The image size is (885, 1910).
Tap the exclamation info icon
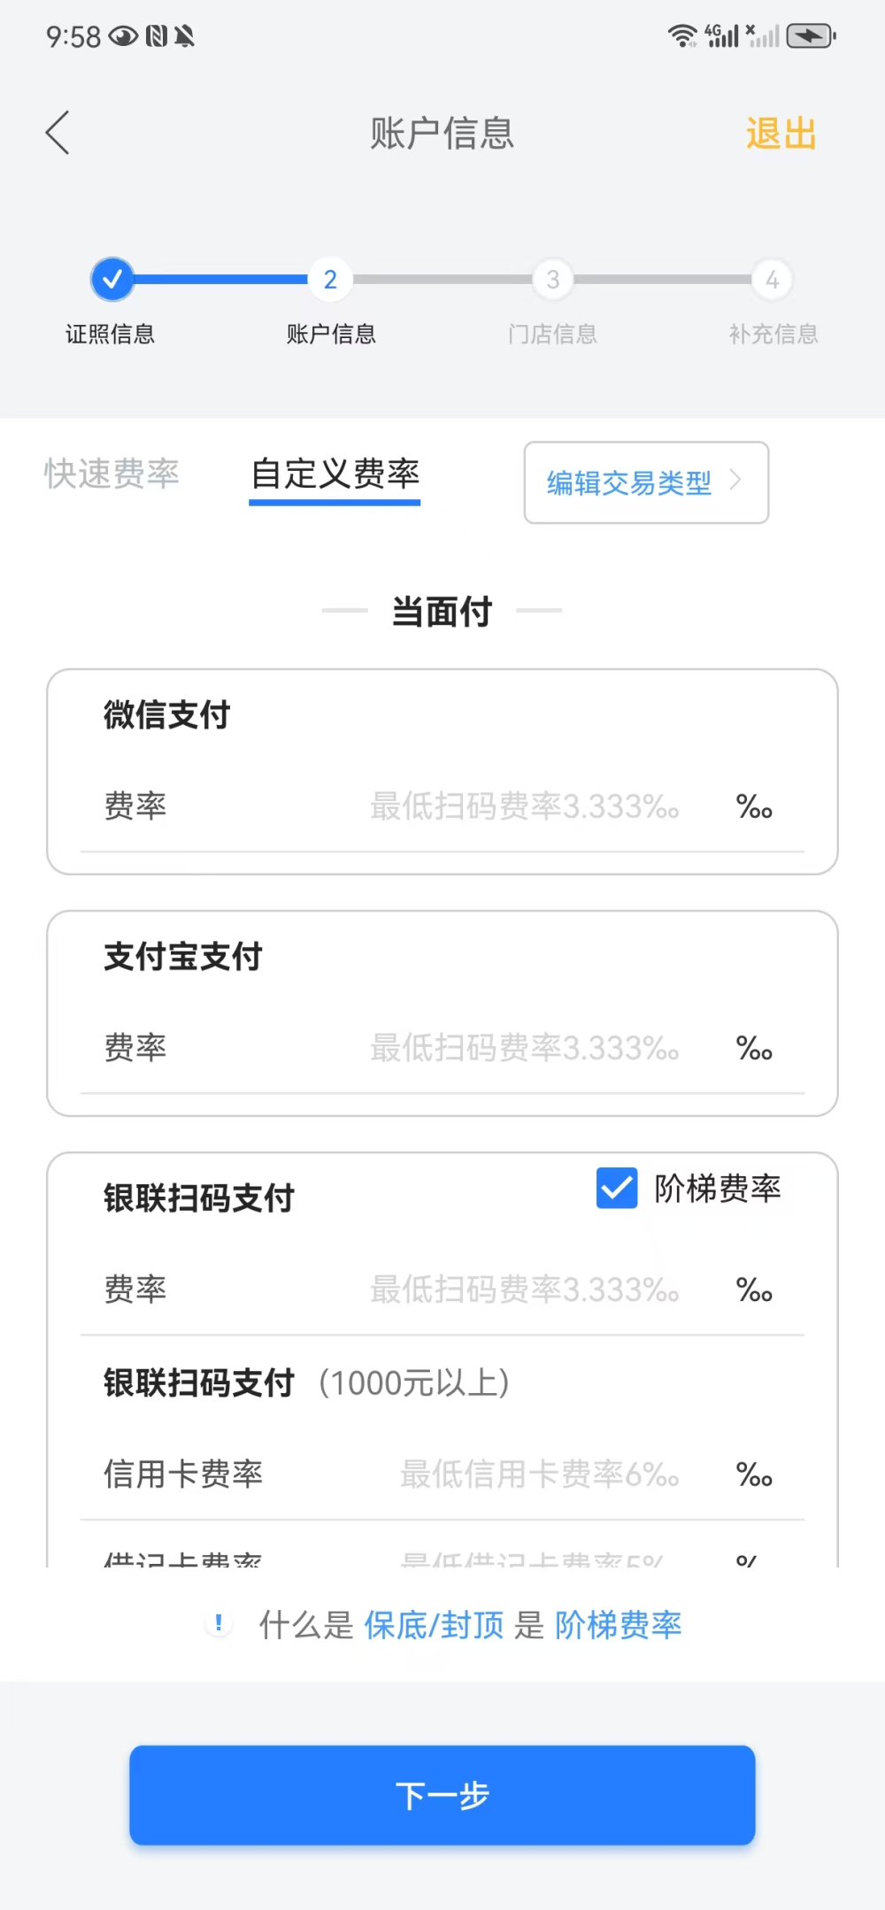pos(219,1623)
